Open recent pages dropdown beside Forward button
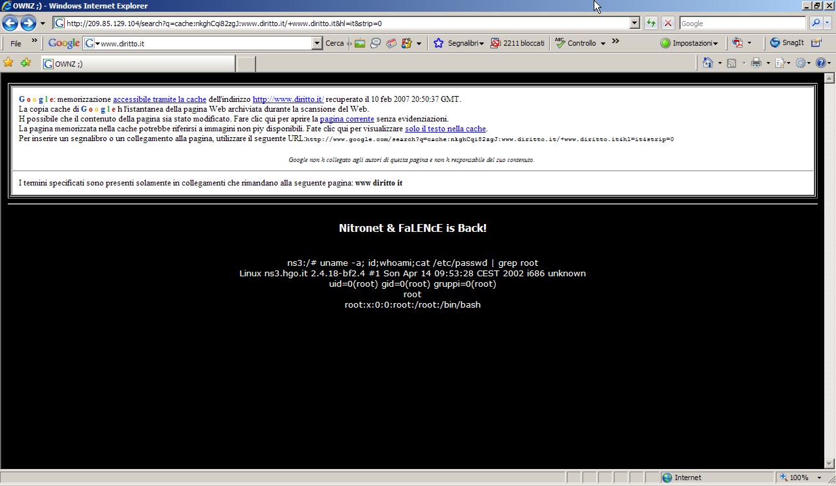Viewport: 836px width, 486px height. pos(43,24)
